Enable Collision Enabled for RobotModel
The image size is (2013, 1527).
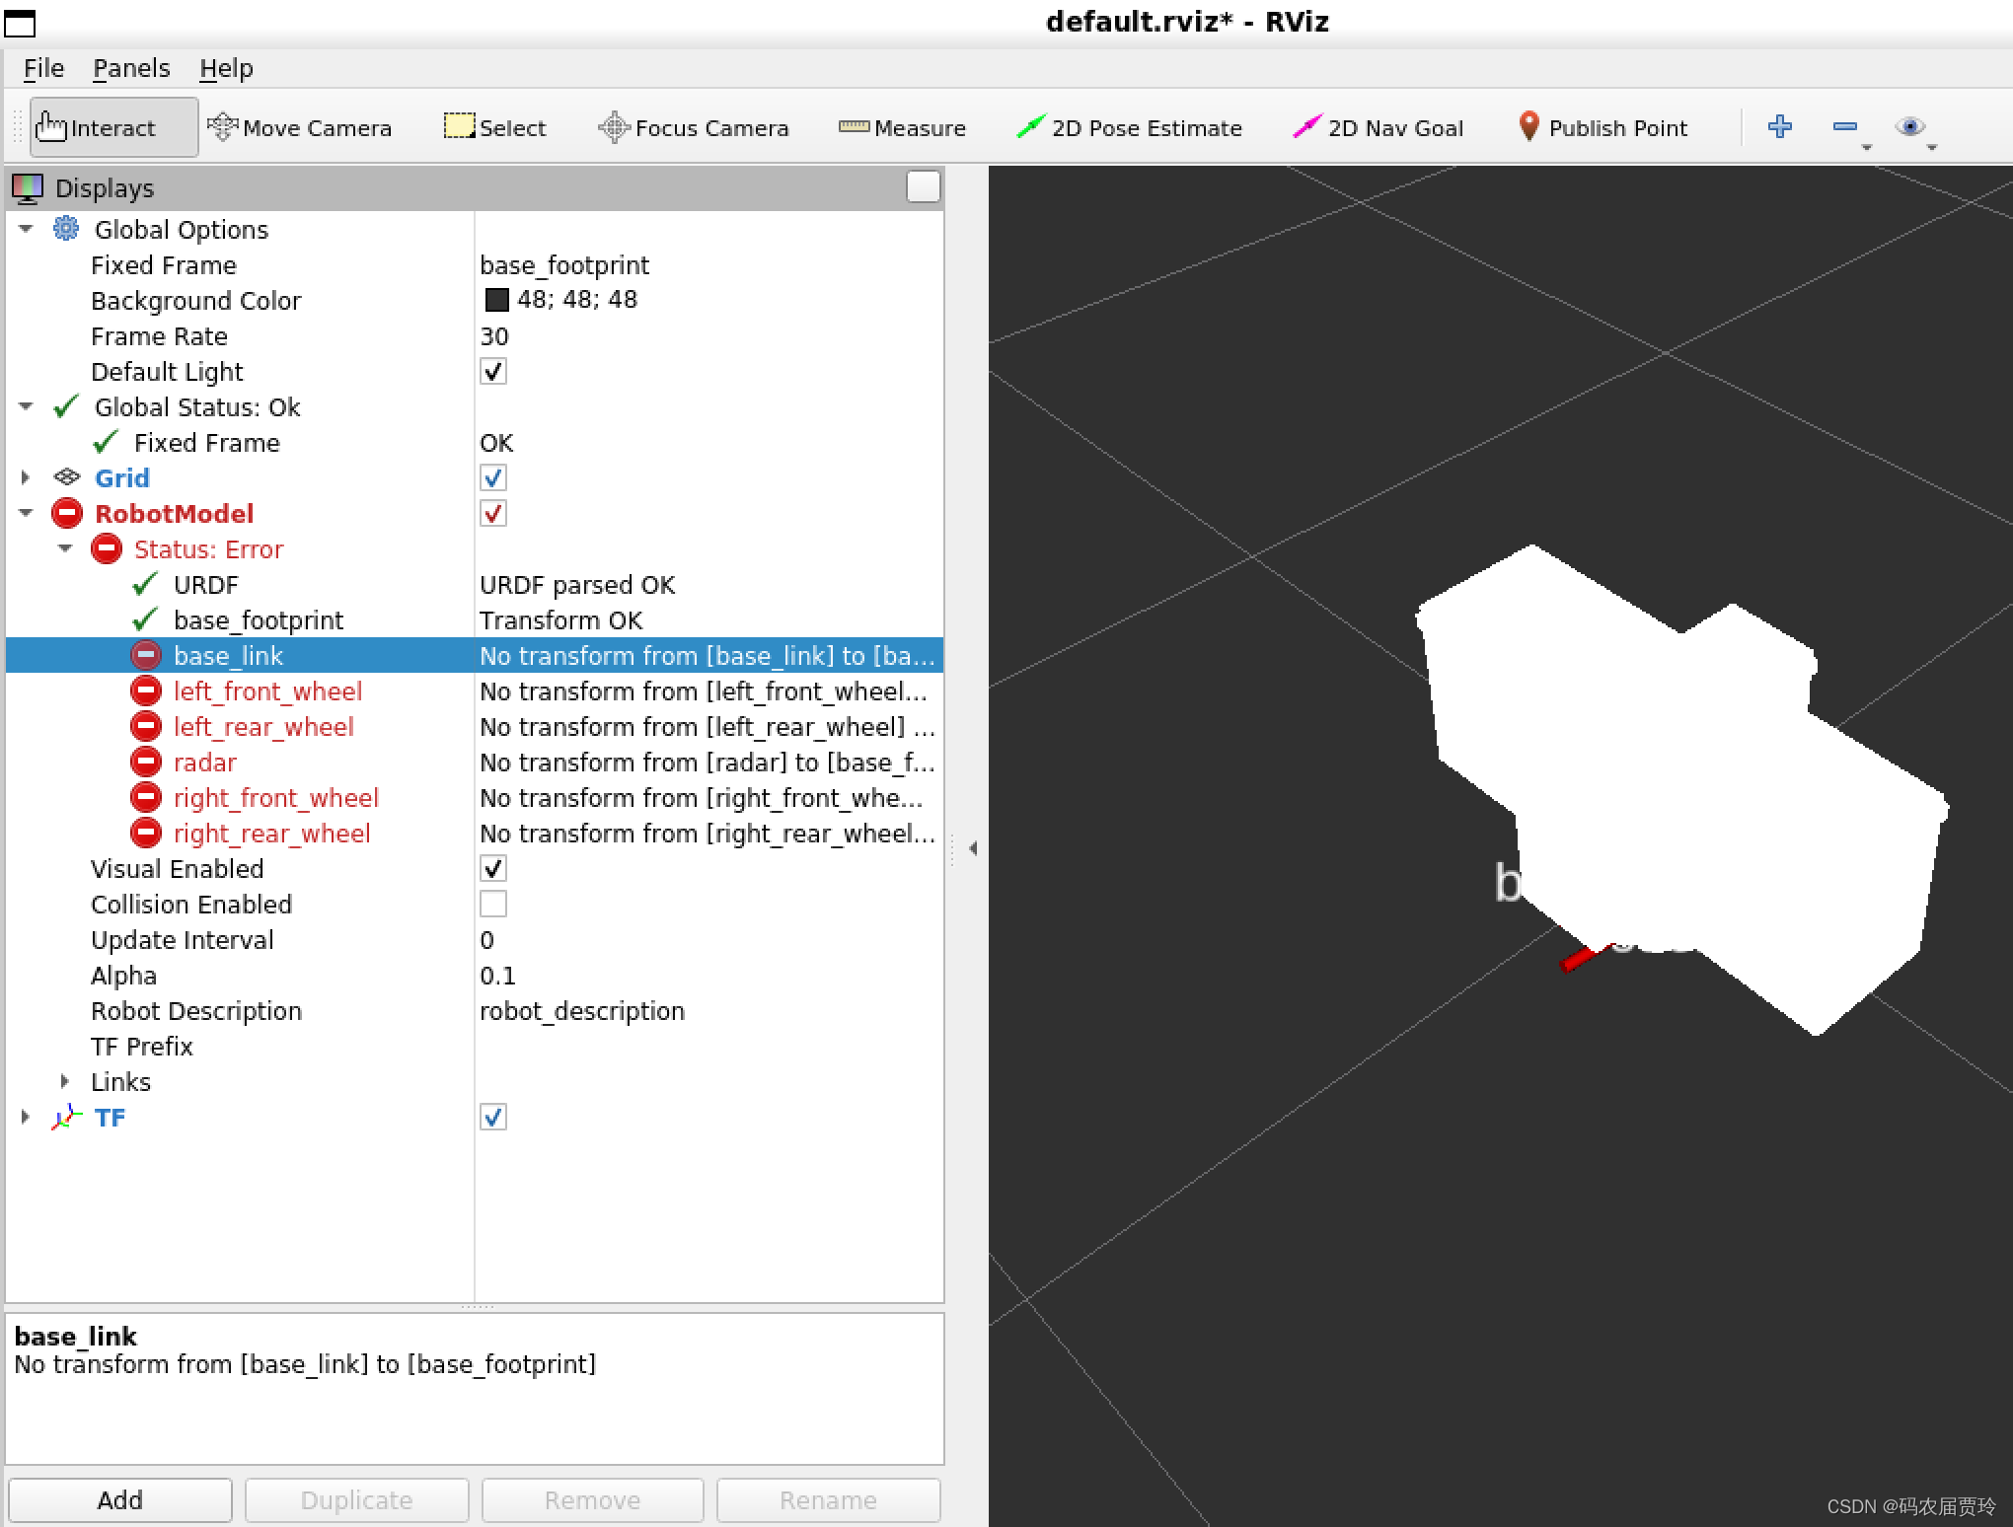point(492,904)
